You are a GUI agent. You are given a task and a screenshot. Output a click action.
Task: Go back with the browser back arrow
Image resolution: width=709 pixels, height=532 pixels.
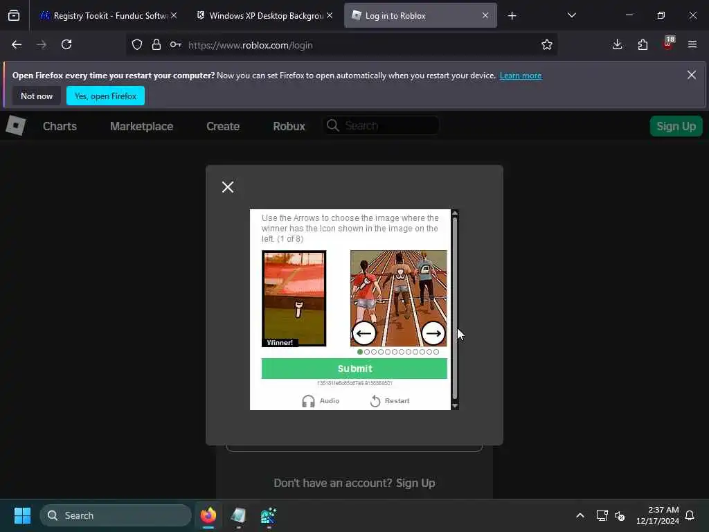(x=17, y=44)
